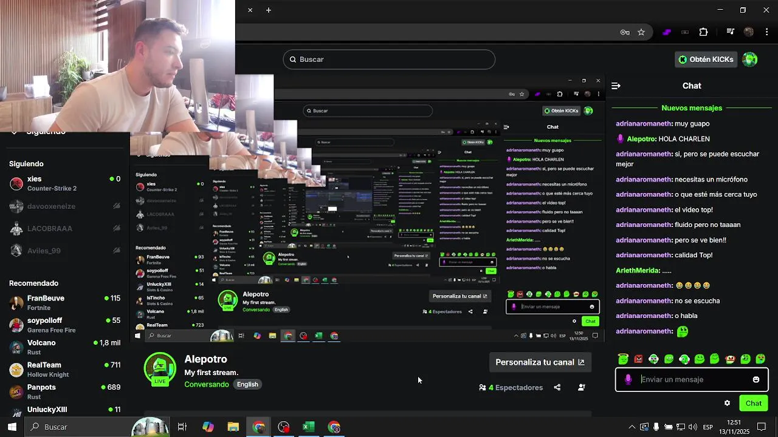Screen dimensions: 778x437
Task: Click the purple microphone icon in chat box
Action: (628, 379)
